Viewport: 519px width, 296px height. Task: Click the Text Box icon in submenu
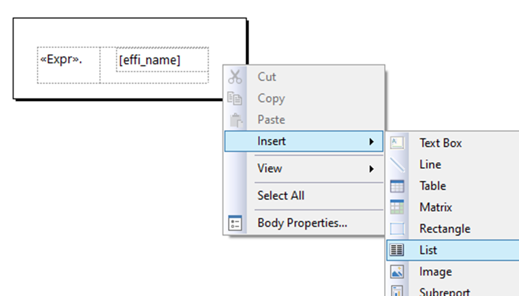pyautogui.click(x=397, y=143)
